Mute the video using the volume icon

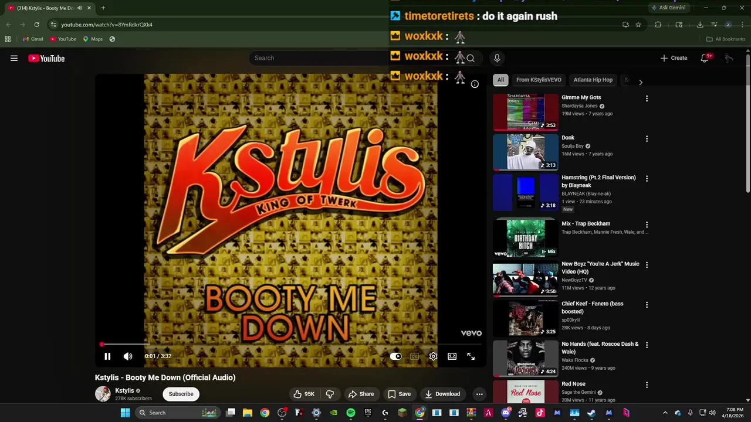coord(128,356)
